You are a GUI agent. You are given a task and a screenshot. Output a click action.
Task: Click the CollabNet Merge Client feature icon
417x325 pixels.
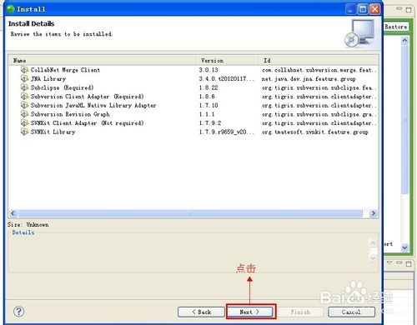(24, 69)
